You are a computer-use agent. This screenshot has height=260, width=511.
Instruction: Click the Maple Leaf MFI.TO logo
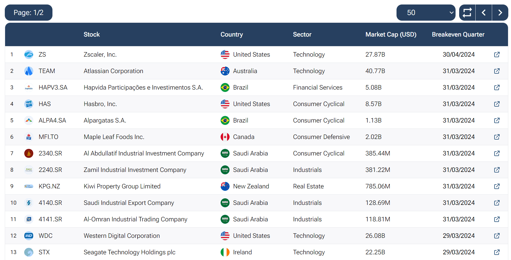click(x=29, y=137)
